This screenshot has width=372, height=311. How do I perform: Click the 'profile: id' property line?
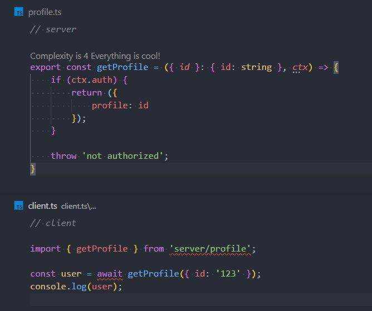click(x=120, y=106)
